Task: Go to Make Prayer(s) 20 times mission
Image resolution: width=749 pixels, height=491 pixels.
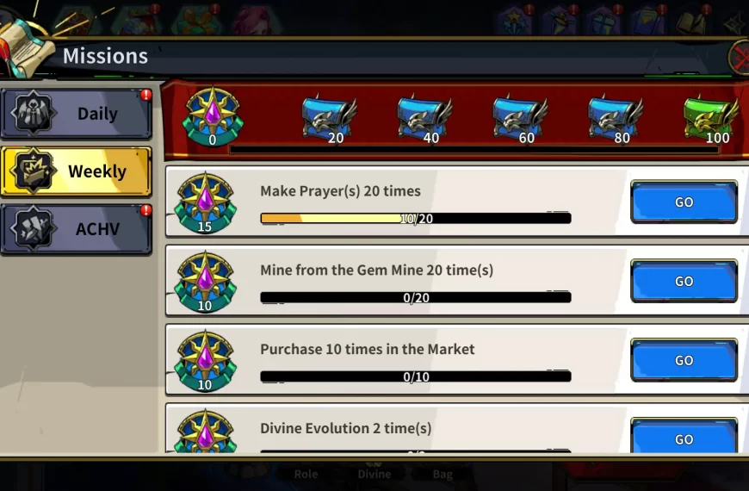Action: coord(684,202)
